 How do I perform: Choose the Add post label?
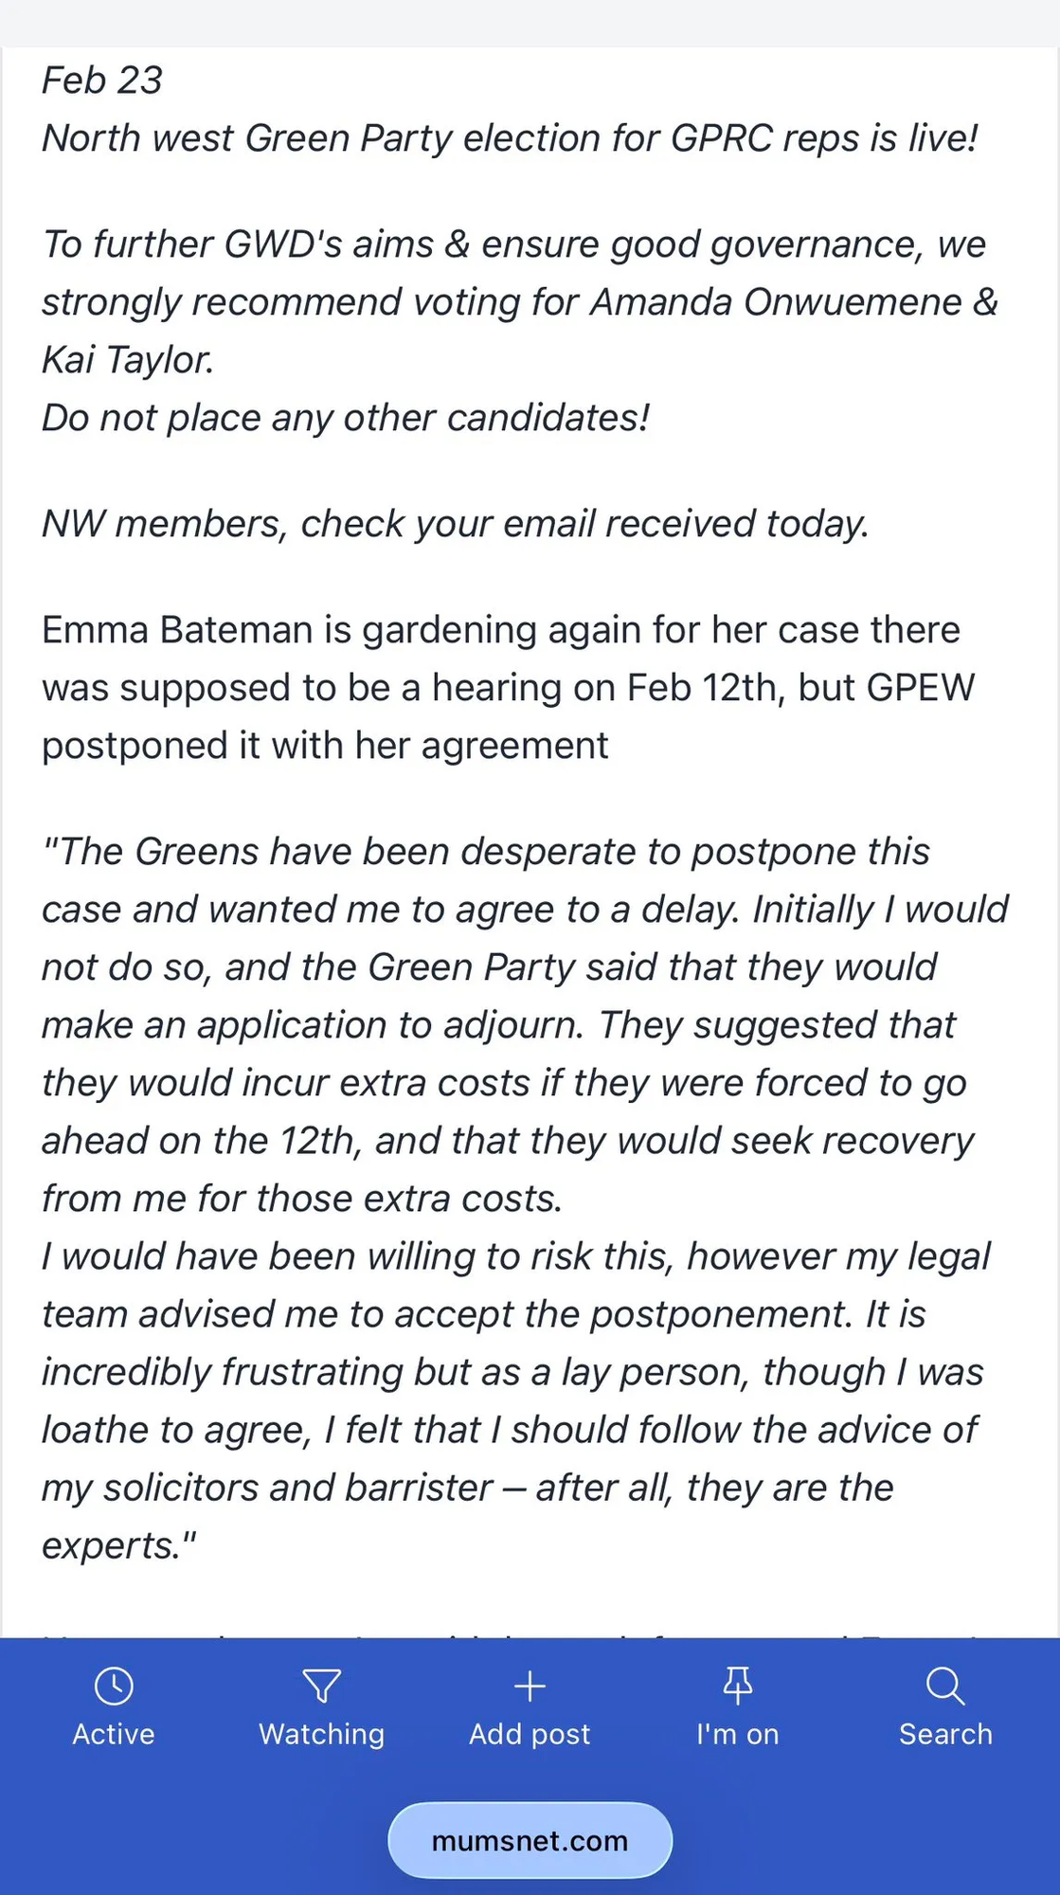point(530,1734)
